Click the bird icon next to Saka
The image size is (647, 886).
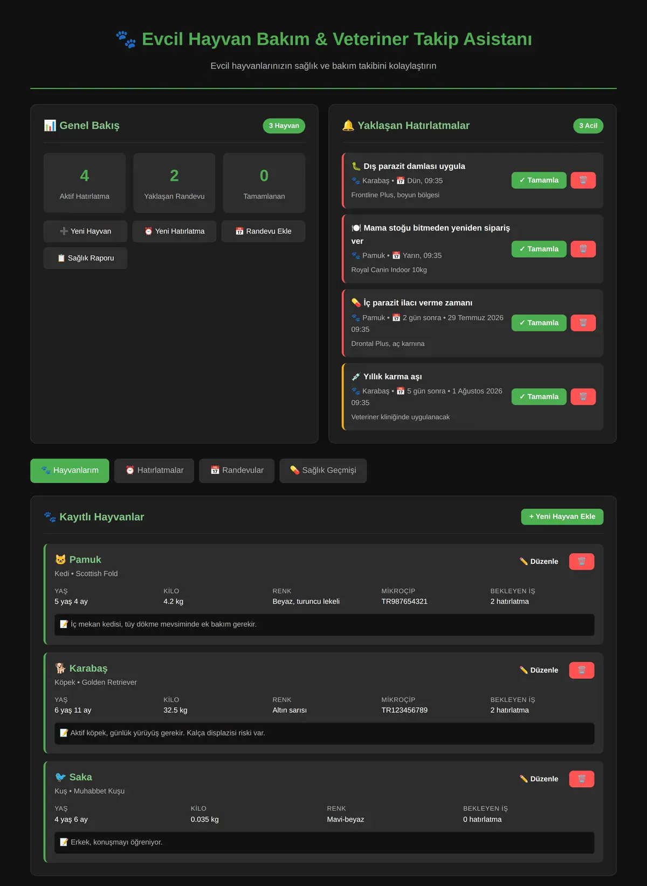coord(60,777)
